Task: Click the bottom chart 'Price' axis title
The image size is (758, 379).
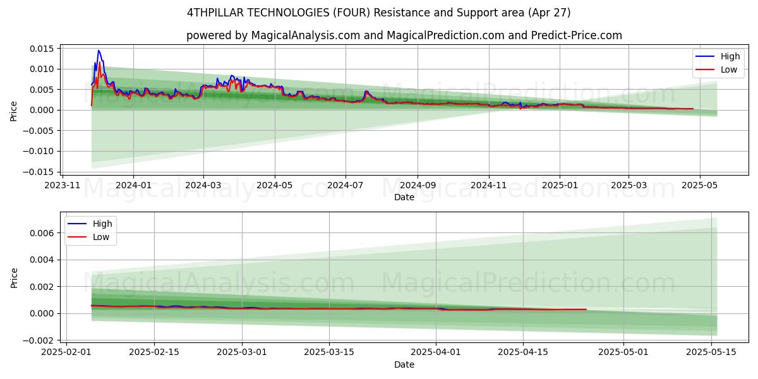Action: (x=14, y=277)
